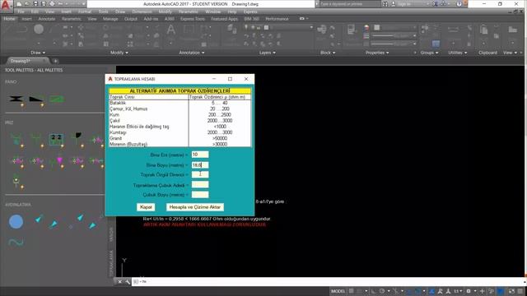Open workspace switching gear in status bar
Viewport: 527px width, 296px height.
coord(469,291)
